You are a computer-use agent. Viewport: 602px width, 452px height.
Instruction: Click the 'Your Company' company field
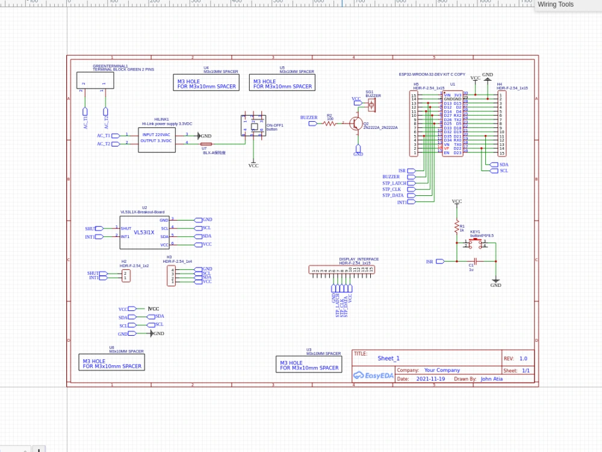pos(442,370)
